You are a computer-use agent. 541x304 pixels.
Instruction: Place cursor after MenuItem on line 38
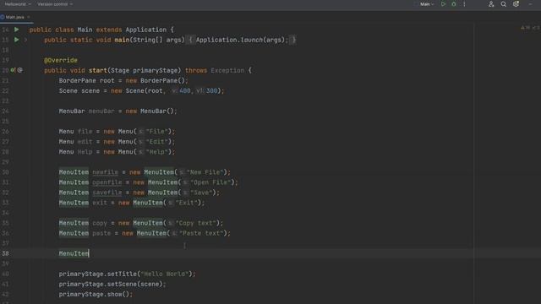(x=89, y=253)
